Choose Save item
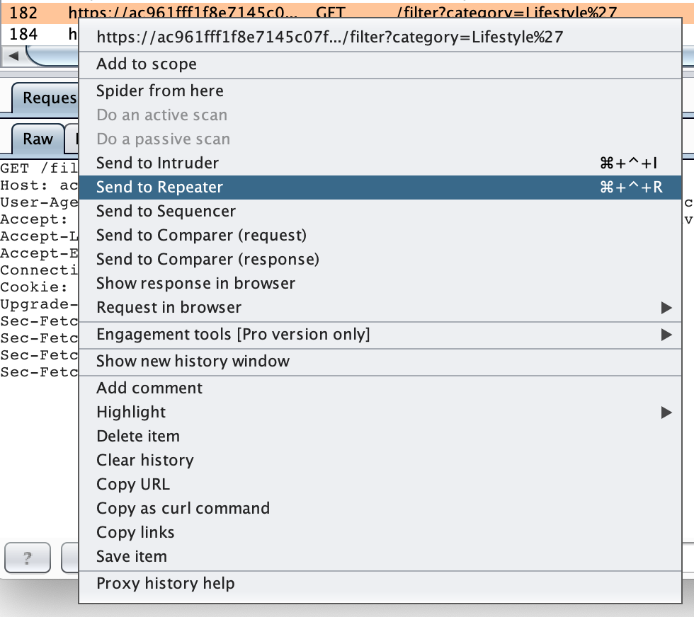 tap(380, 556)
